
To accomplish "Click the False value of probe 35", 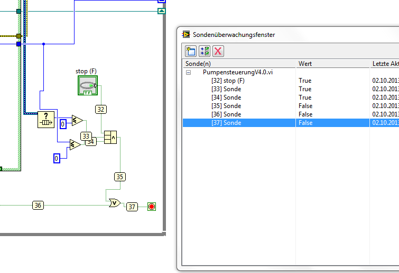I will click(305, 106).
